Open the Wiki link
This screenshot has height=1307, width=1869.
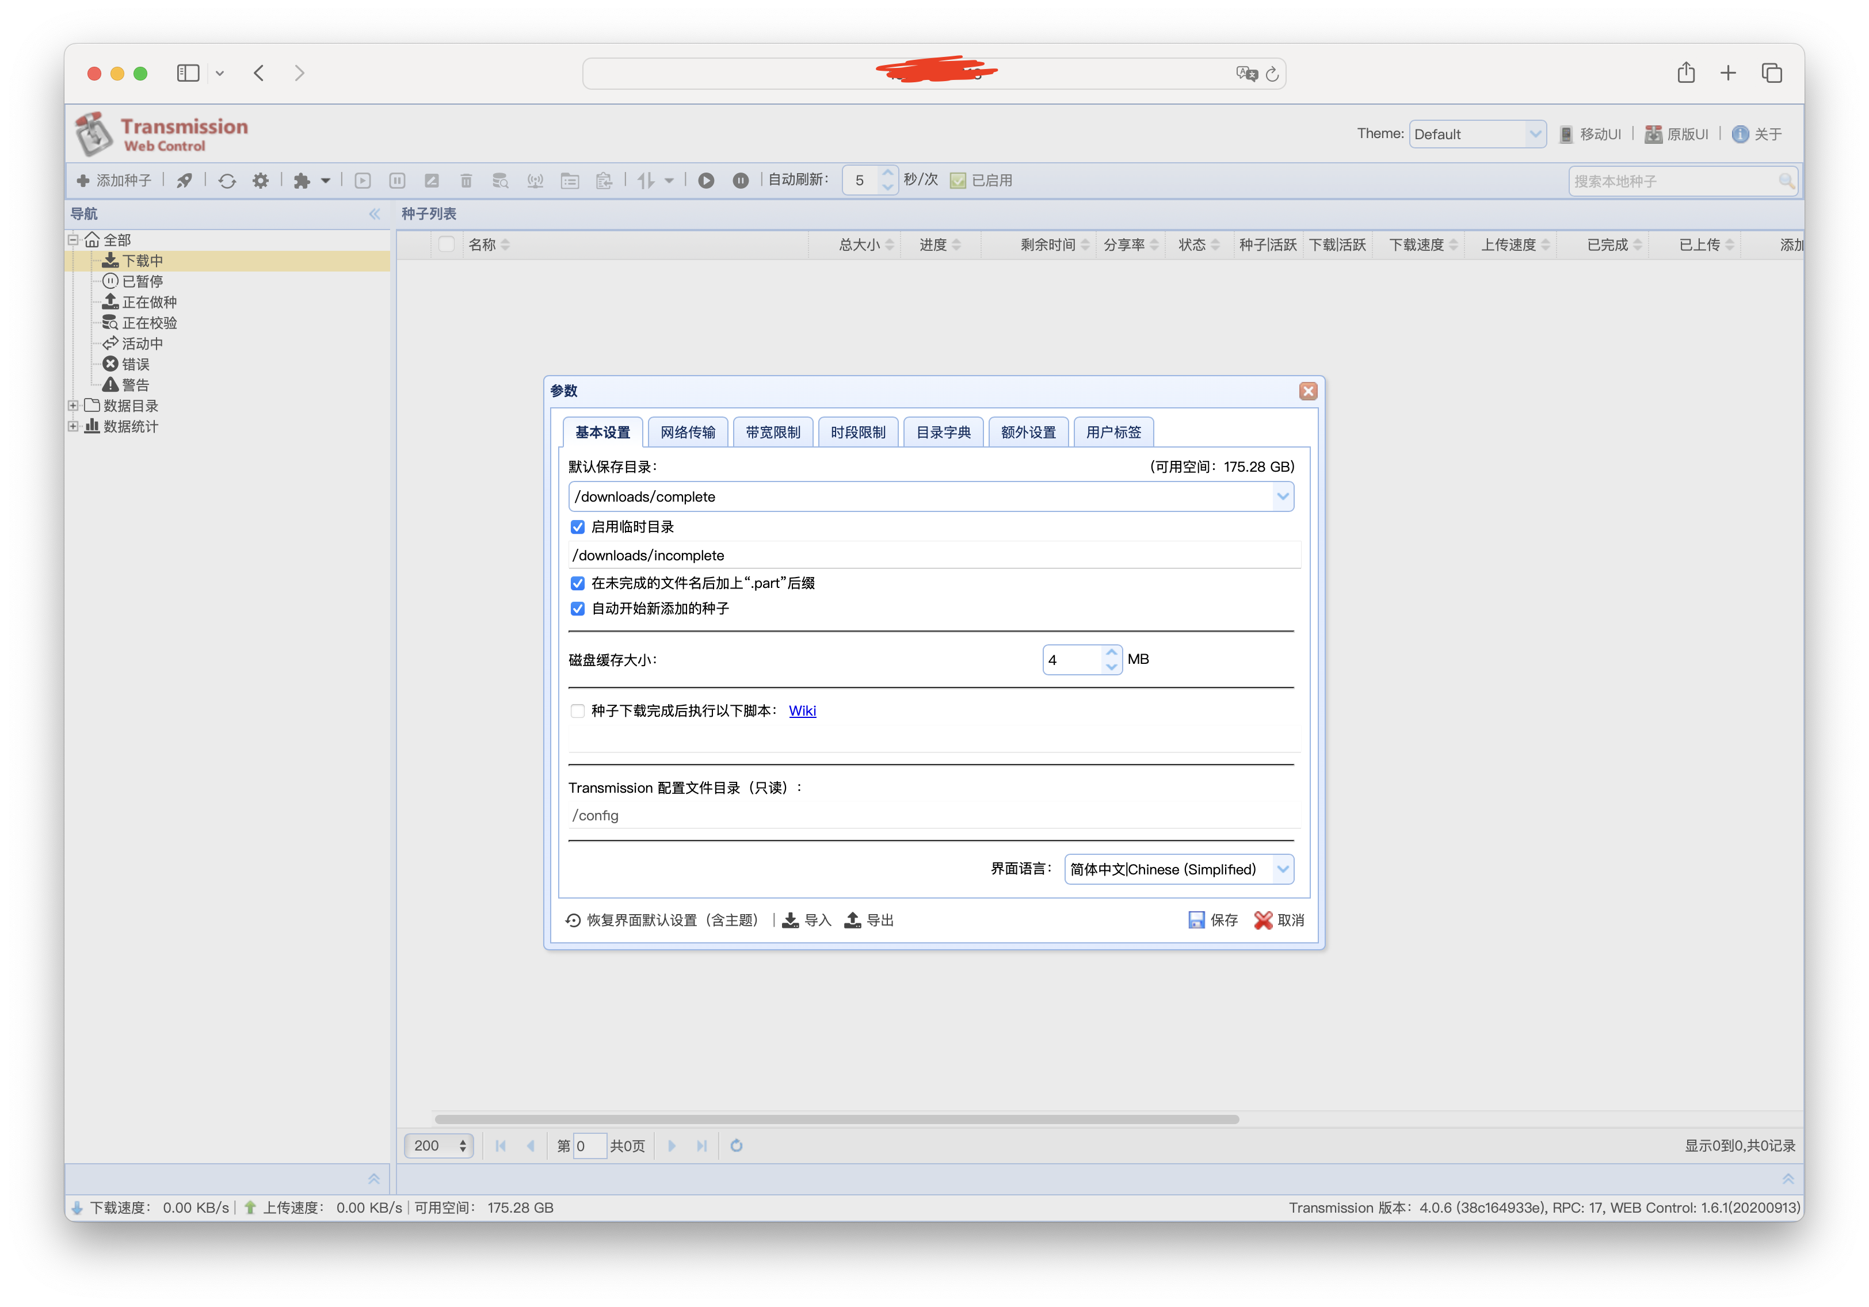pos(802,710)
